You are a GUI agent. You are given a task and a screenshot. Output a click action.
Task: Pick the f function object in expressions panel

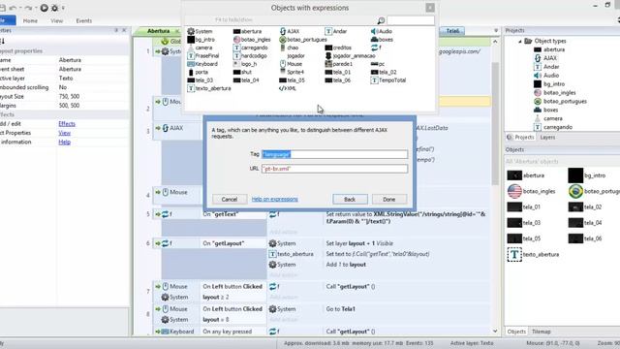click(376, 48)
